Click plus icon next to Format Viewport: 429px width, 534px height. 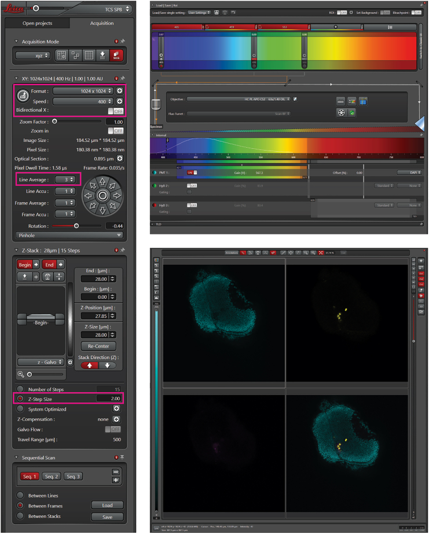coord(120,91)
